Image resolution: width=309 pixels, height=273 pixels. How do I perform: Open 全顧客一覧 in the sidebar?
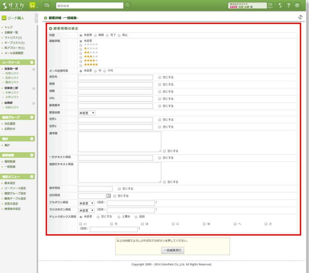tap(11, 32)
